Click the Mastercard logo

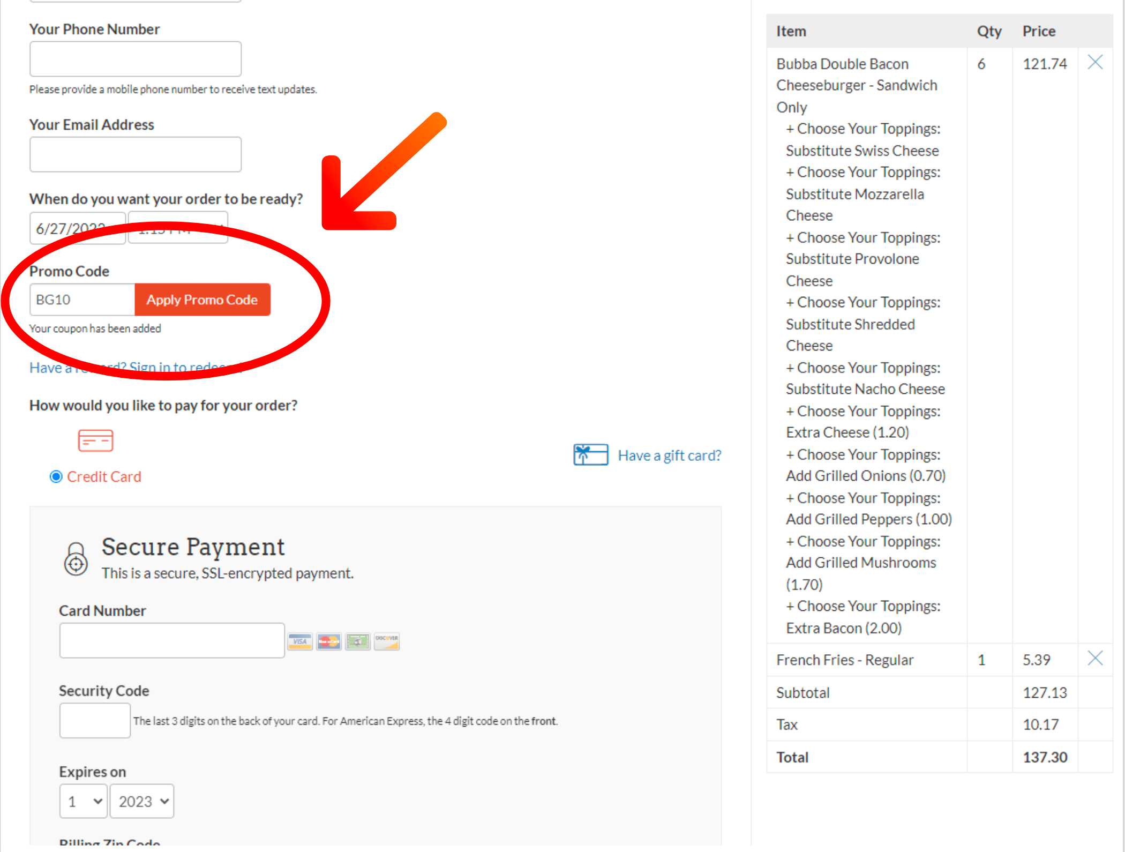coord(328,641)
